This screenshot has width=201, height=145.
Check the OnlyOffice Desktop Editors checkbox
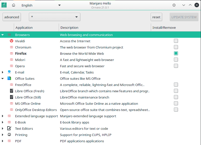click(176, 109)
